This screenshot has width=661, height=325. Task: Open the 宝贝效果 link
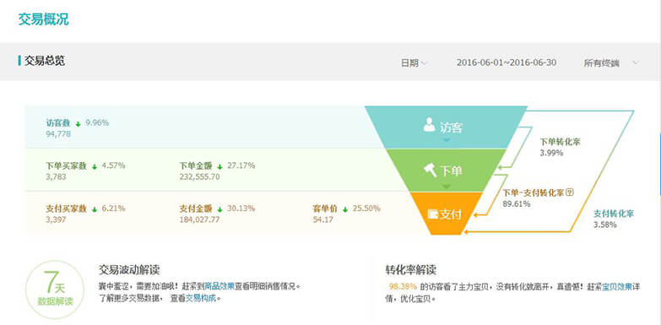[617, 287]
